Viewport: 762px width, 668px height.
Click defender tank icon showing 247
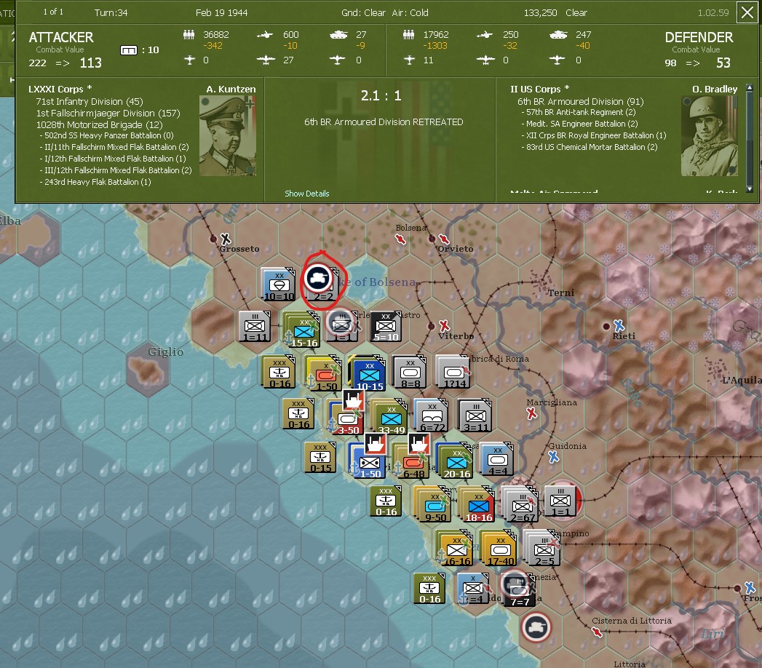coord(558,34)
